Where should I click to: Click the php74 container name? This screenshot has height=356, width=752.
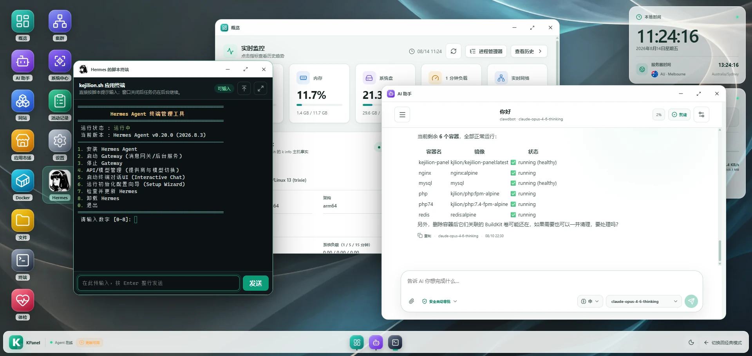pos(426,204)
